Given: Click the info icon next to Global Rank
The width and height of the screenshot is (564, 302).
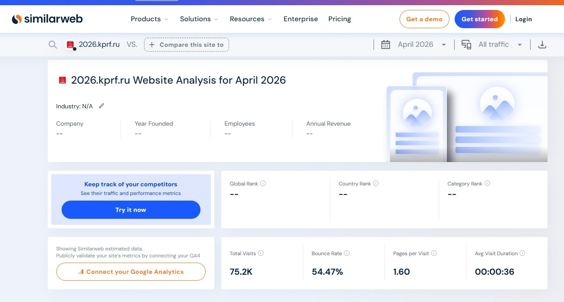Looking at the screenshot, I should [263, 183].
